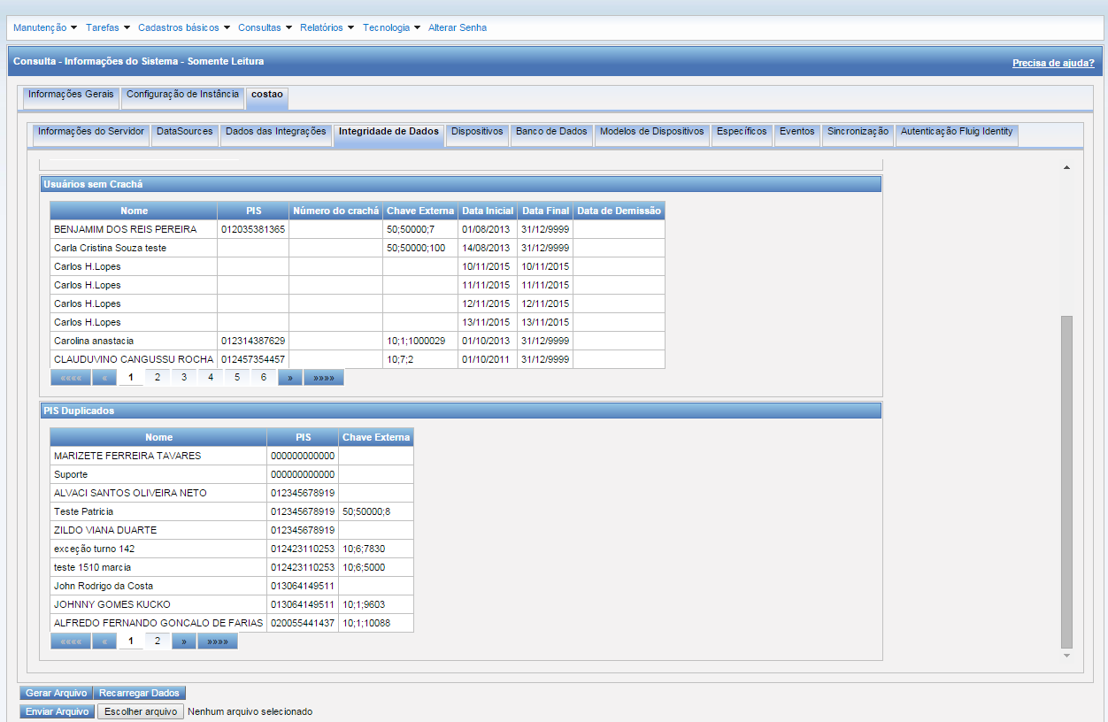Click the Recarregar Dados button

point(139,693)
